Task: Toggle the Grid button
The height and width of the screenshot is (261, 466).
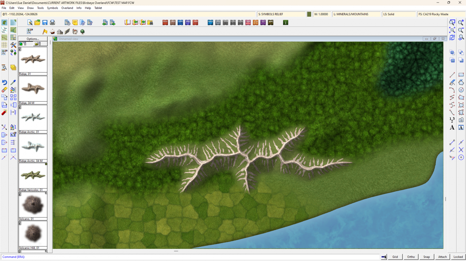Action: (395, 257)
